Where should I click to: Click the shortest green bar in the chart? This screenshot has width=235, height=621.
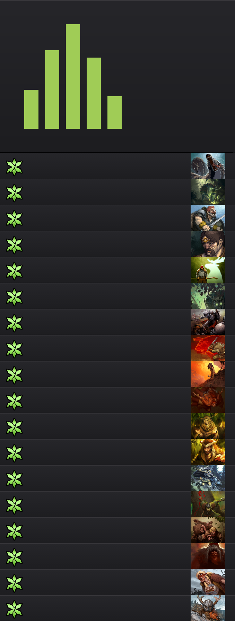click(31, 109)
